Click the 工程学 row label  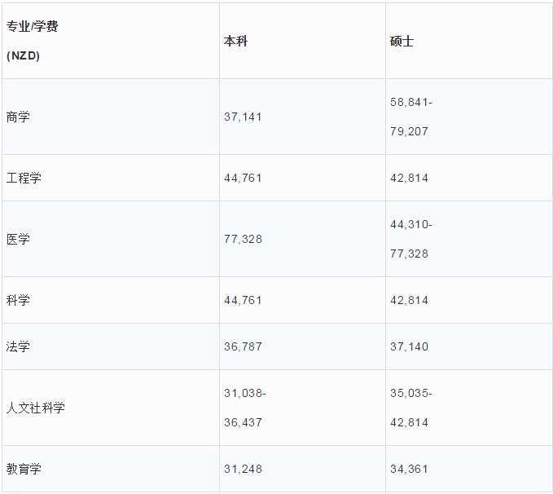click(24, 178)
